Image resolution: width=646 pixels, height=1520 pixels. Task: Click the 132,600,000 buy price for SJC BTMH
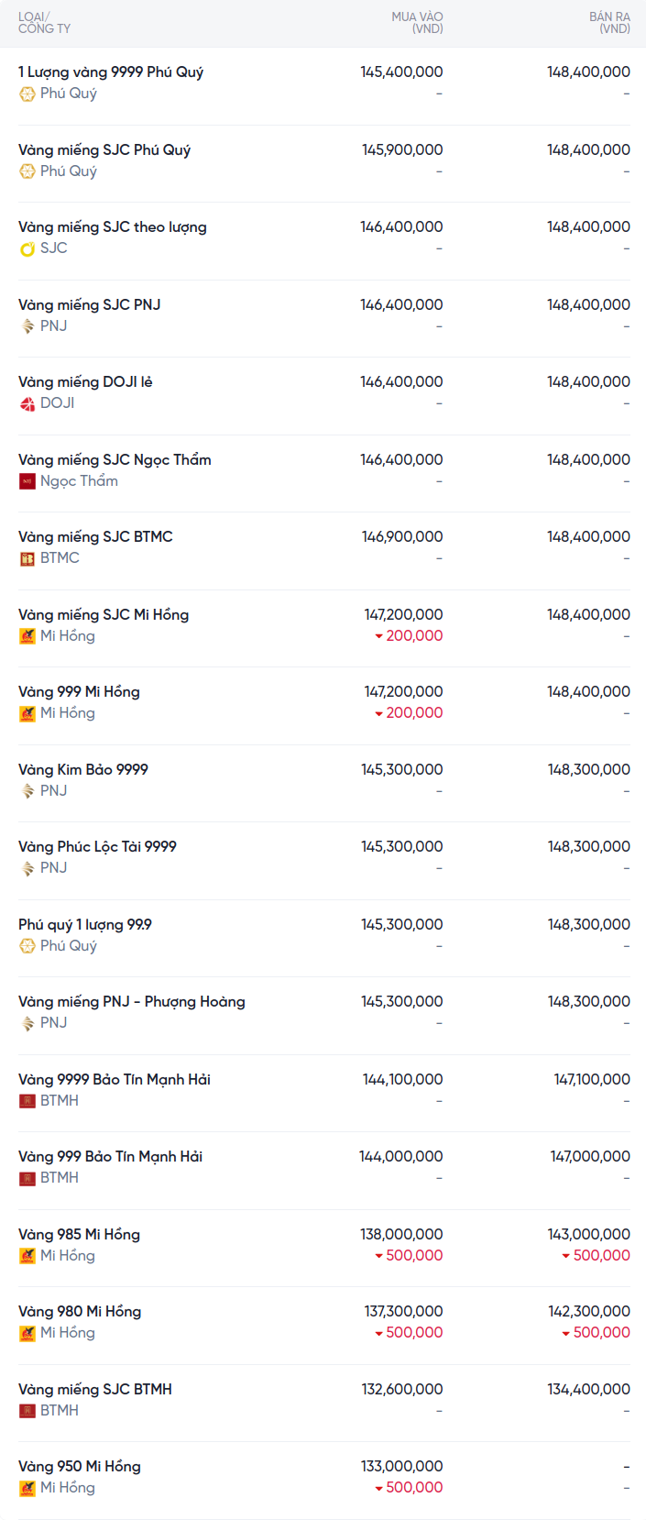[x=402, y=1390]
